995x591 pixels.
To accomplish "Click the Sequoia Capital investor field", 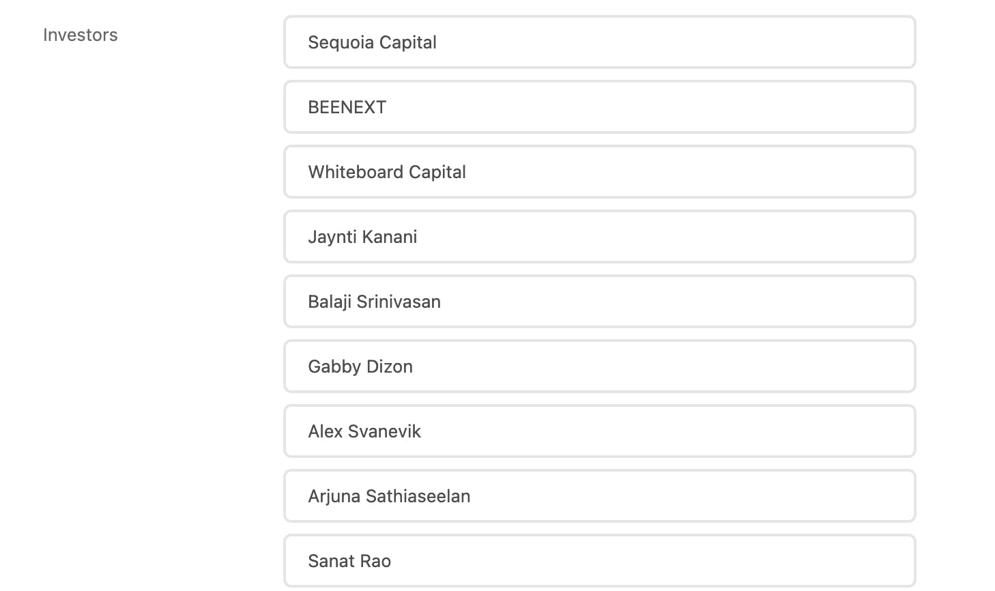I will tap(599, 42).
